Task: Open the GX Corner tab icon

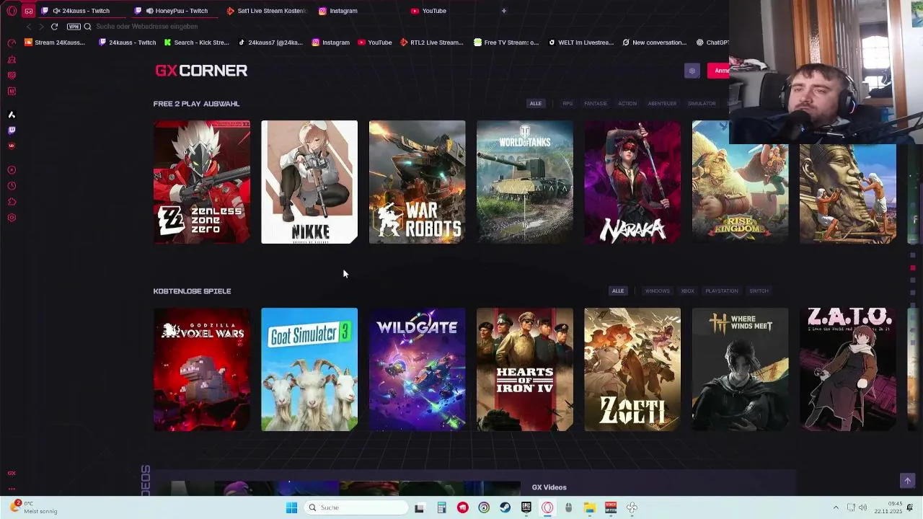Action: tap(29, 11)
